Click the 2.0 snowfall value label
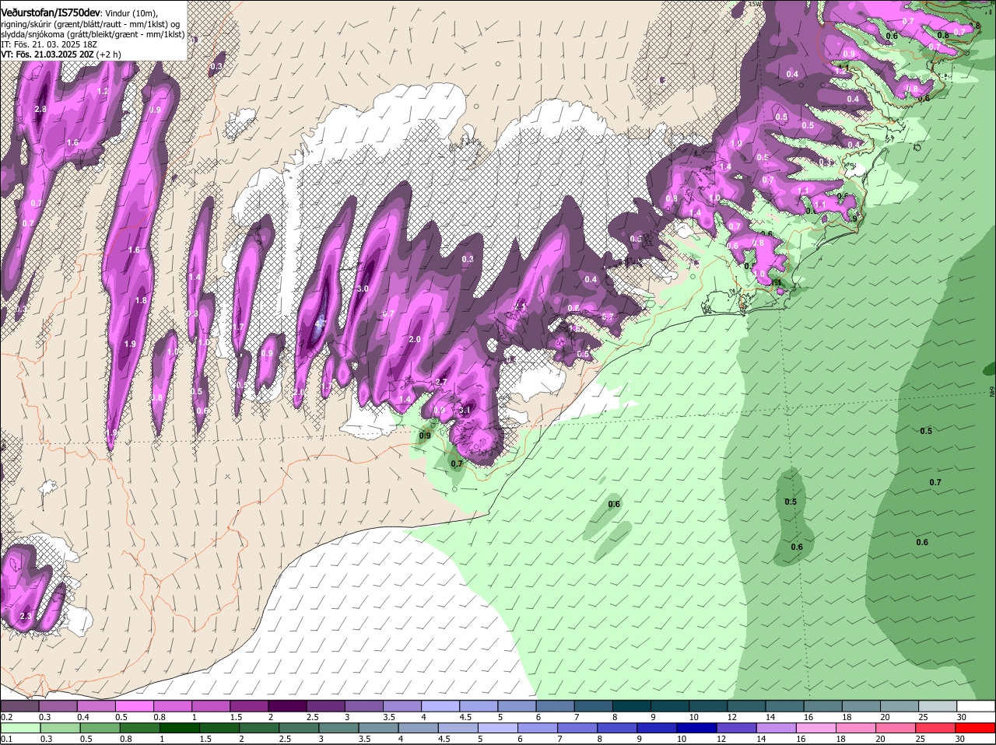The image size is (996, 745). (x=415, y=339)
